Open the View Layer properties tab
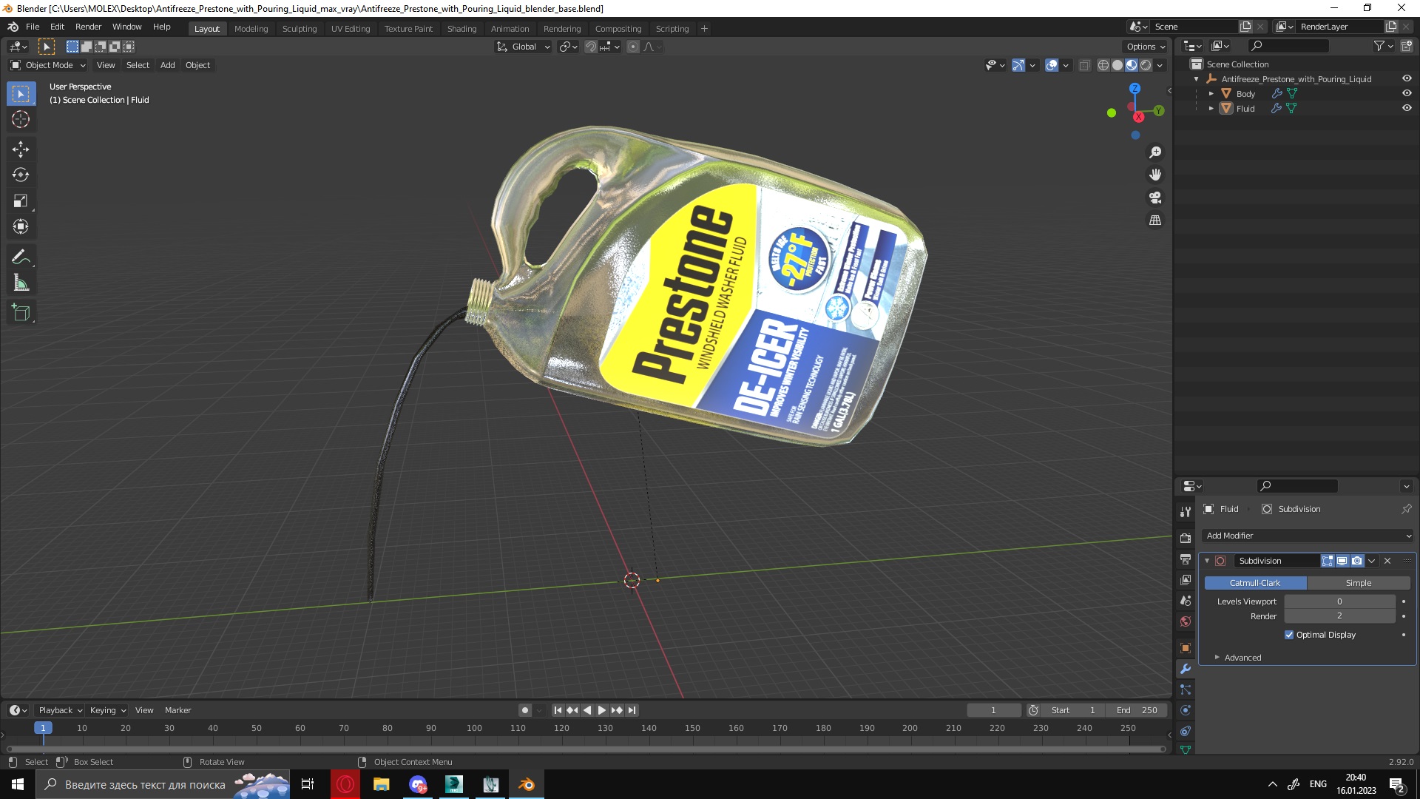 pos(1186,580)
